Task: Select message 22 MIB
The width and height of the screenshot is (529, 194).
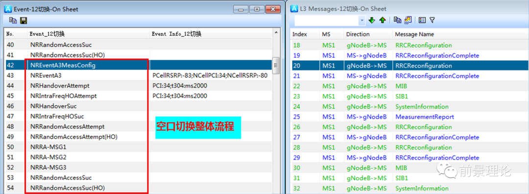Action: 409,86
